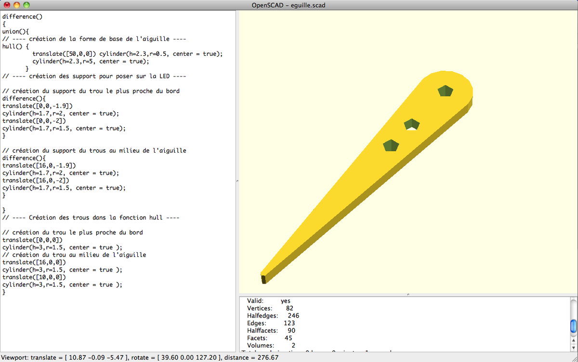Image resolution: width=578 pixels, height=362 pixels.
Task: Click the OpenSCAD eguille.scad window title
Action: 289,5
